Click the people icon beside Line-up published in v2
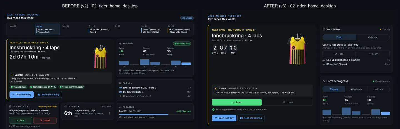Image resolution: width=400 pixels, height=129 pixels. (x=121, y=88)
